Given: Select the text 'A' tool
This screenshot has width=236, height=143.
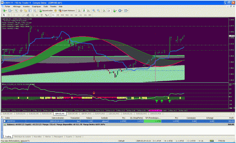Looking at the screenshot, I should point(37,15).
